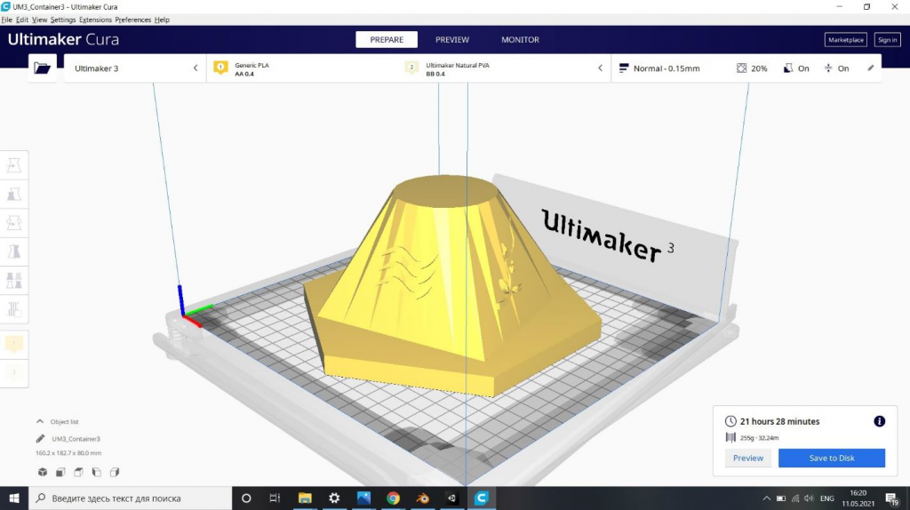Viewport: 910px width, 510px height.
Task: Click chevron at end of material bar
Action: (x=600, y=68)
